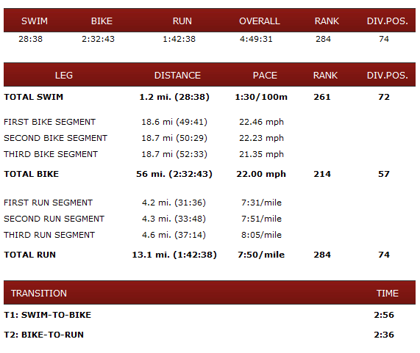Select the 8:05/mile pace value
The width and height of the screenshot is (420, 353).
coord(261,235)
